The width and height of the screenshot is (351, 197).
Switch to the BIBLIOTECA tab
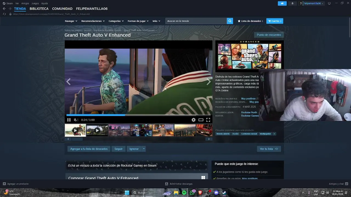(39, 9)
